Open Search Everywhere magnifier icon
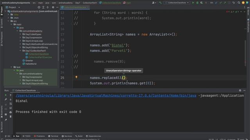Viewport: 250px width, 140px height. tap(239, 3)
